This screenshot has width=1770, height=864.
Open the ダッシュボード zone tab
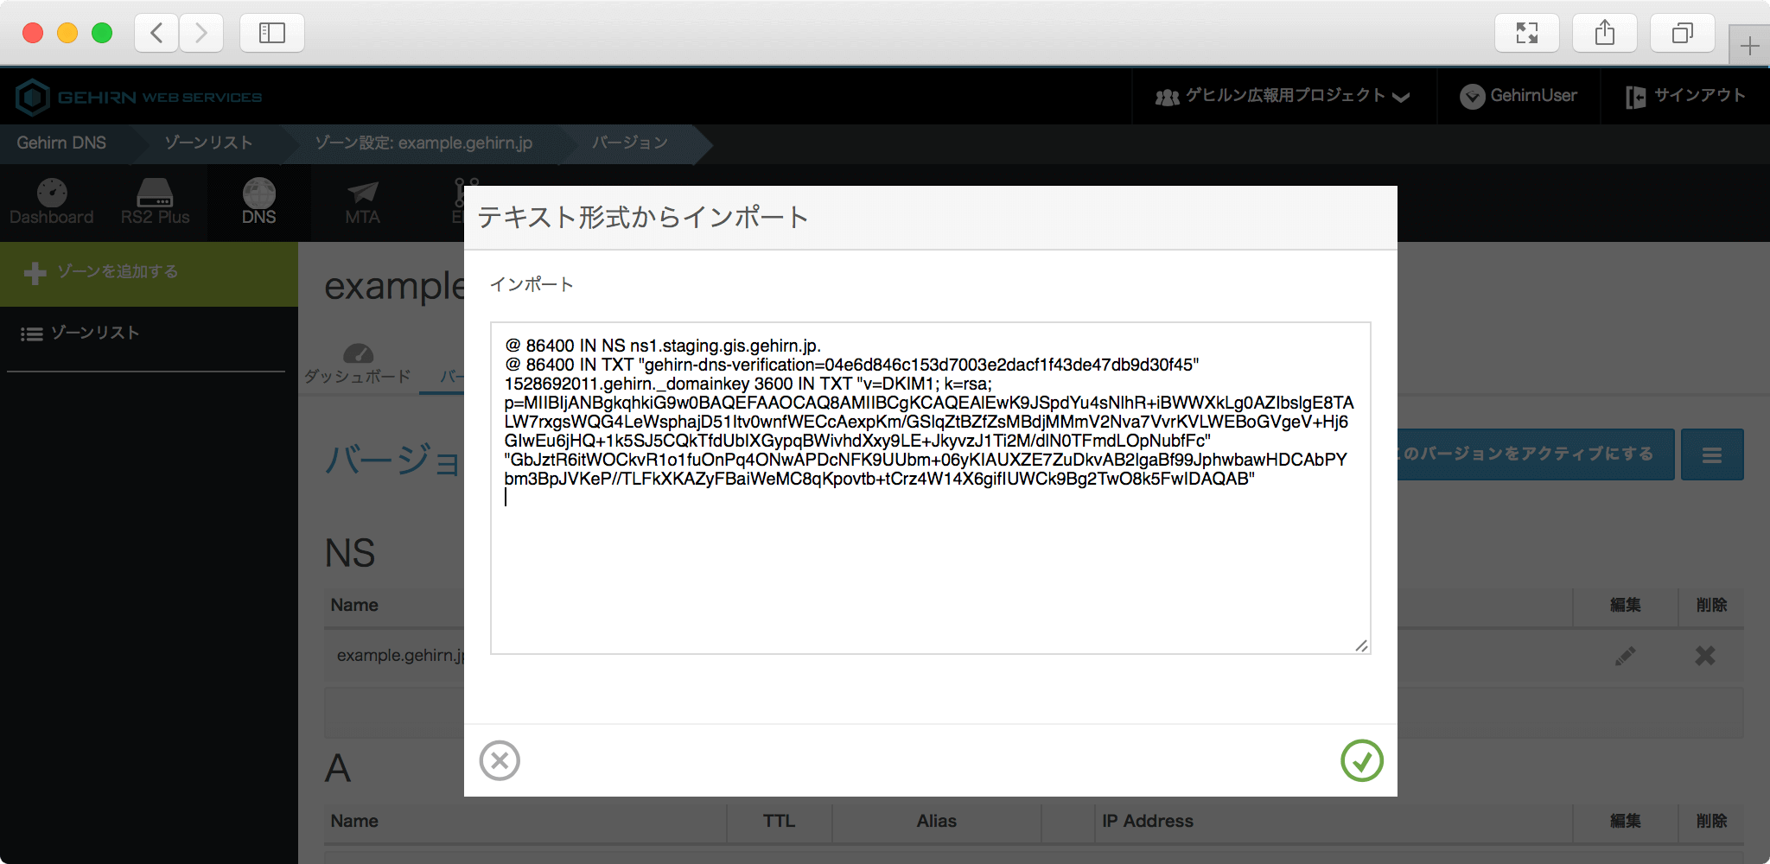[x=358, y=365]
